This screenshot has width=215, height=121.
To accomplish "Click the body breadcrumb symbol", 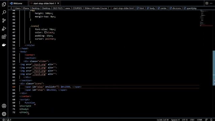I will click(x=151, y=8).
